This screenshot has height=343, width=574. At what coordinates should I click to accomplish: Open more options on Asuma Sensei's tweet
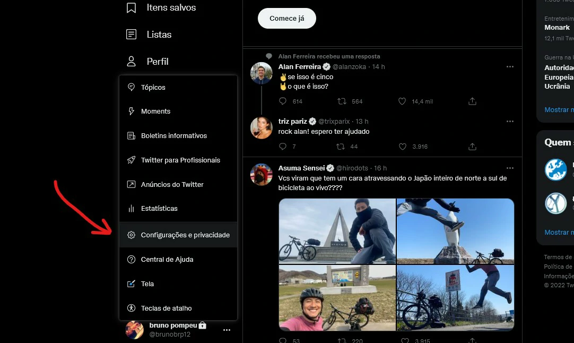[x=510, y=168]
